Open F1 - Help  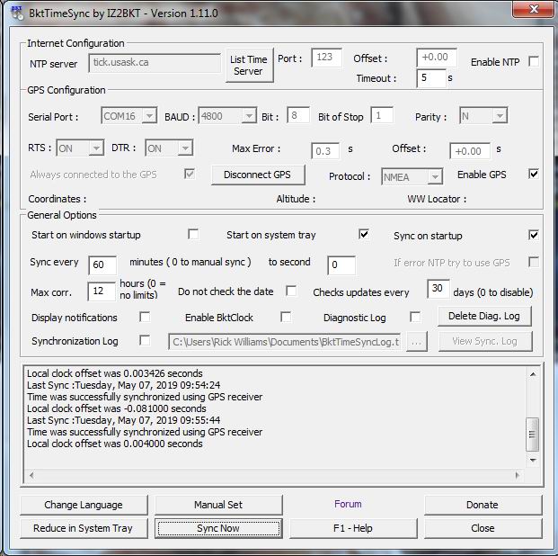click(x=353, y=528)
